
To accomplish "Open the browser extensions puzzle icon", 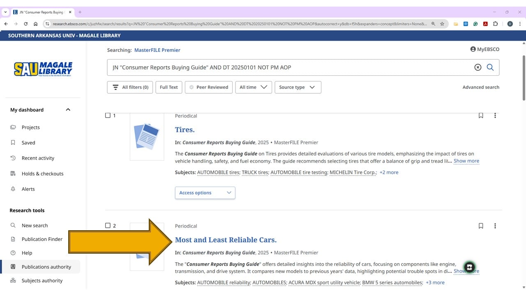I will (x=495, y=24).
